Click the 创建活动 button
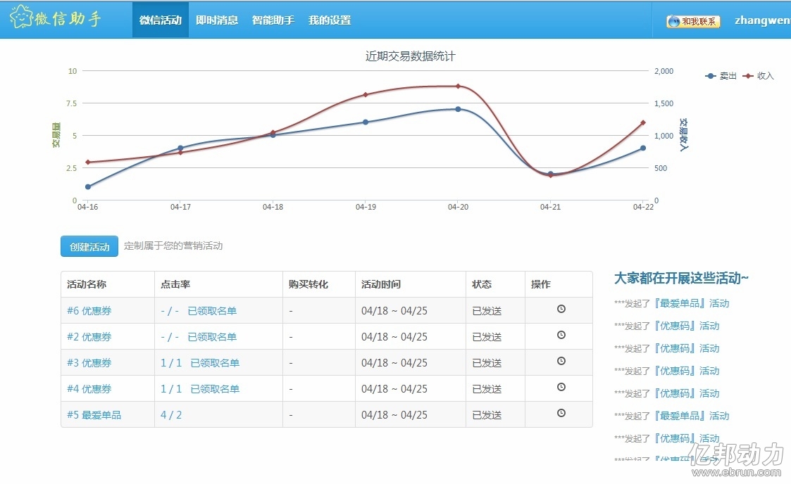791x484 pixels. tap(89, 246)
